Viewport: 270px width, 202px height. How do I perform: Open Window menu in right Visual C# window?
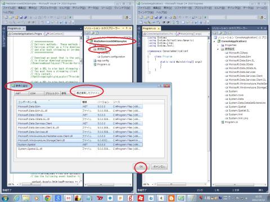(146, 12)
